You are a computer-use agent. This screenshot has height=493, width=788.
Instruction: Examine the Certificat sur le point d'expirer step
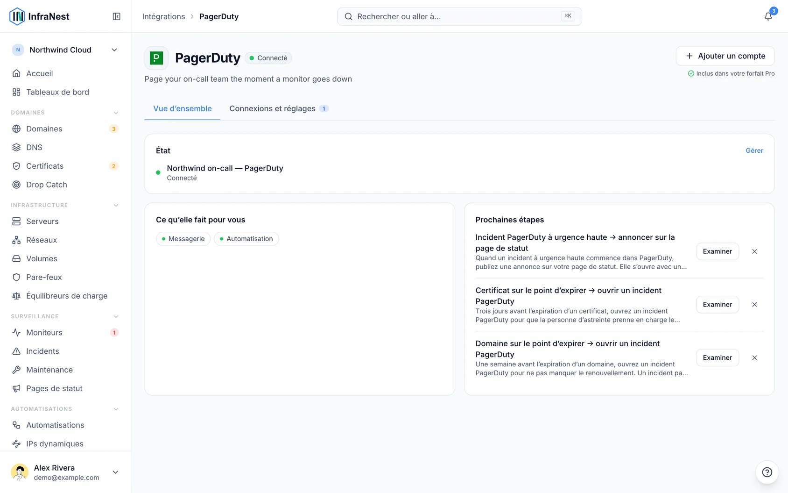point(718,305)
